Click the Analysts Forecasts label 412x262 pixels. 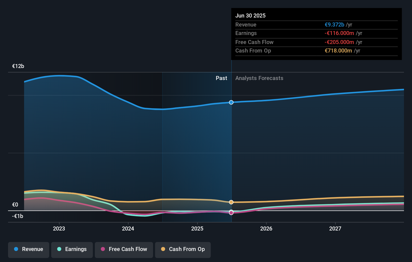(x=259, y=78)
